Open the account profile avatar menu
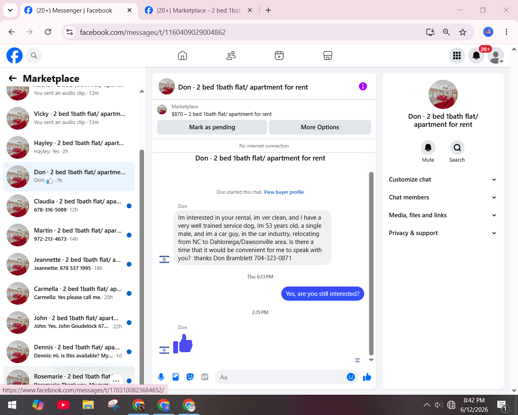The width and height of the screenshot is (518, 415). click(x=496, y=56)
